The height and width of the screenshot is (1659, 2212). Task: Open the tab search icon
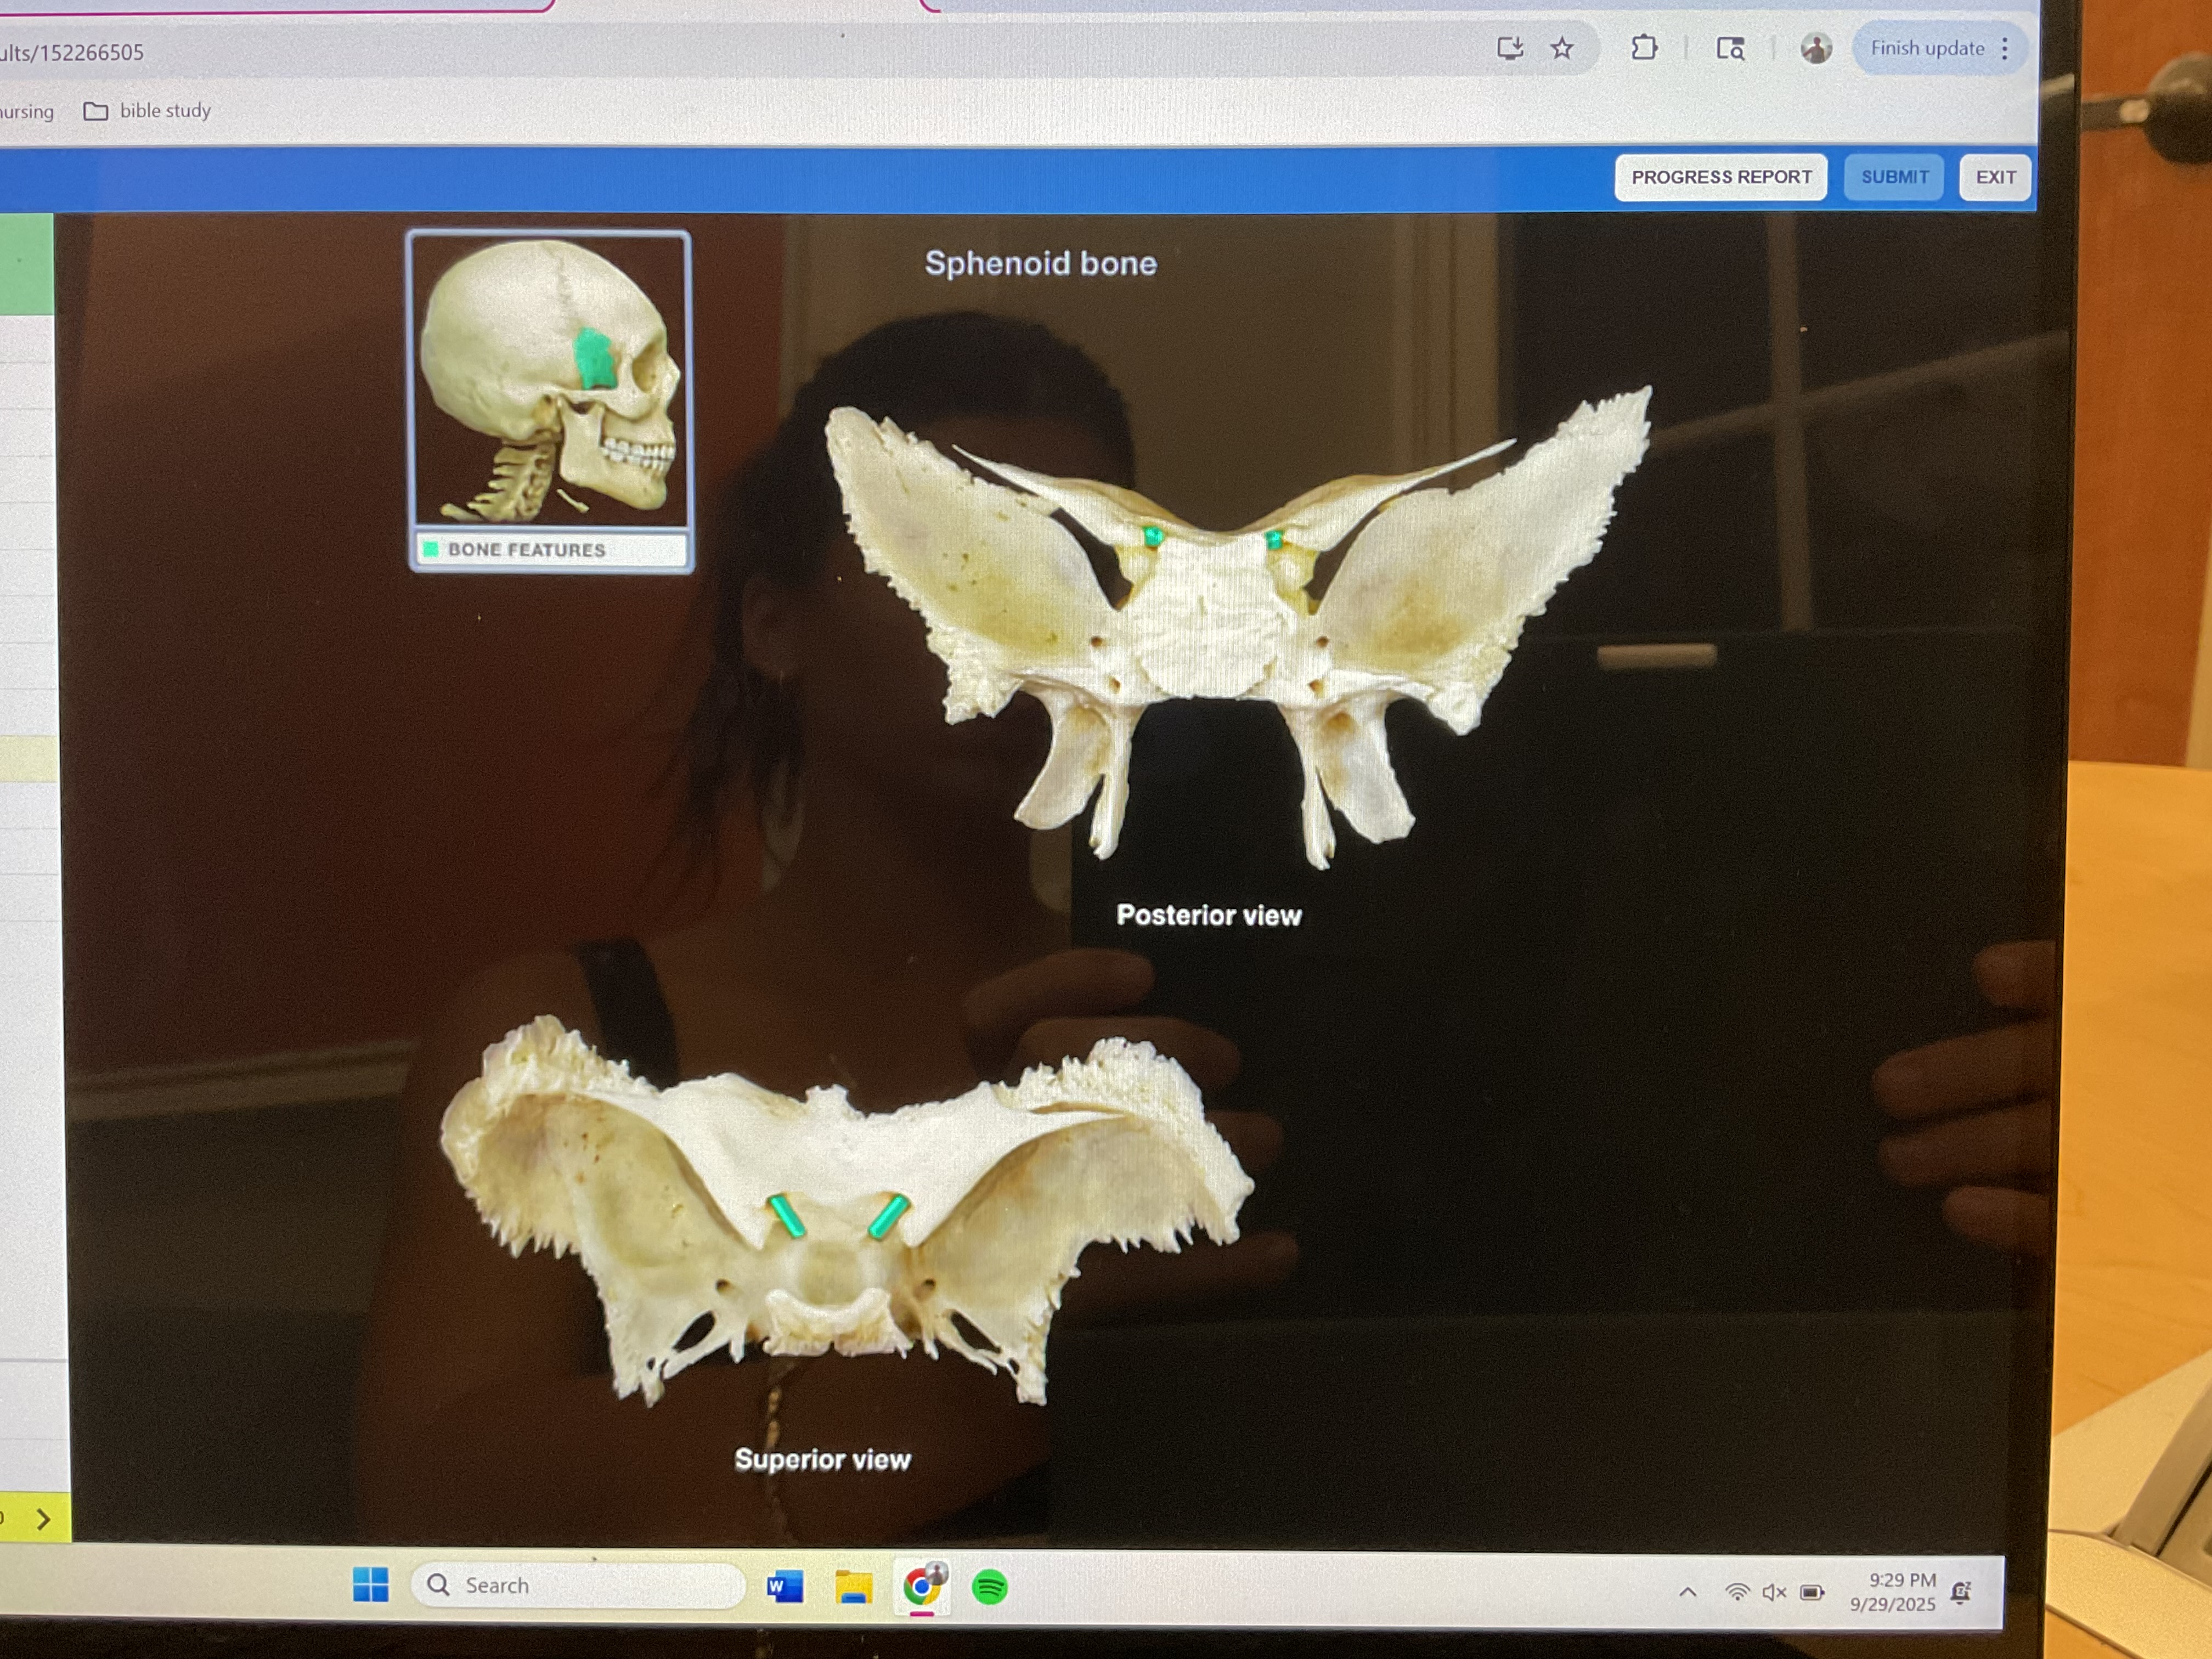[1730, 49]
